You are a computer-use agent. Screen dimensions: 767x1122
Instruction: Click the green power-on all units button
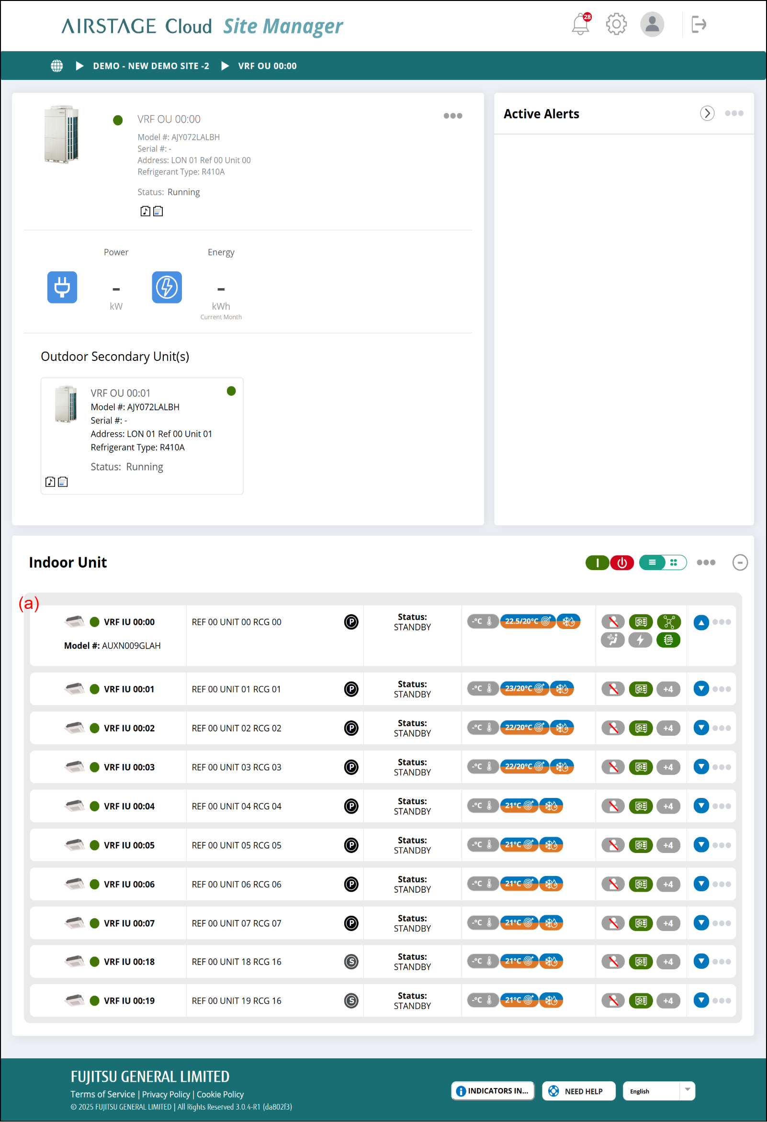(597, 562)
